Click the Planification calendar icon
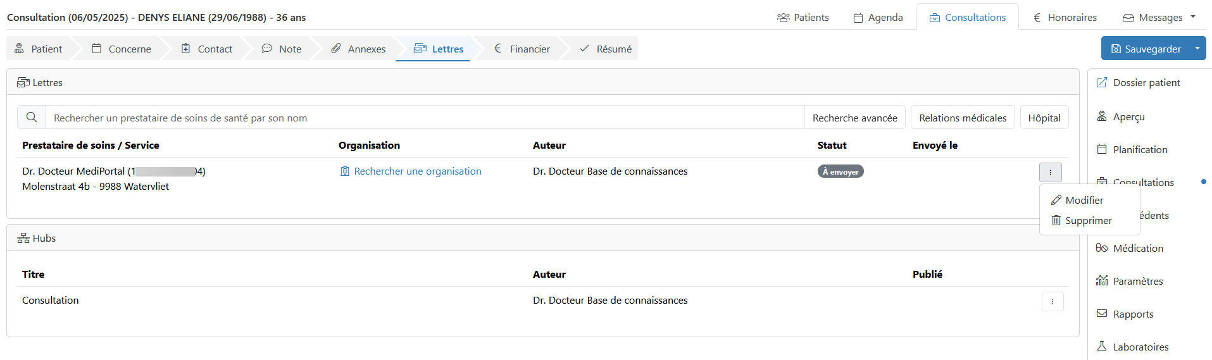 pos(1102,149)
